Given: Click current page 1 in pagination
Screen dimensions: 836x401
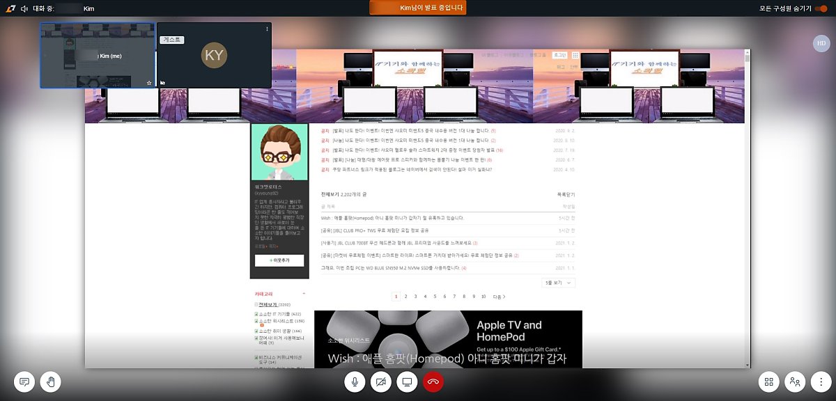Looking at the screenshot, I should tap(396, 297).
